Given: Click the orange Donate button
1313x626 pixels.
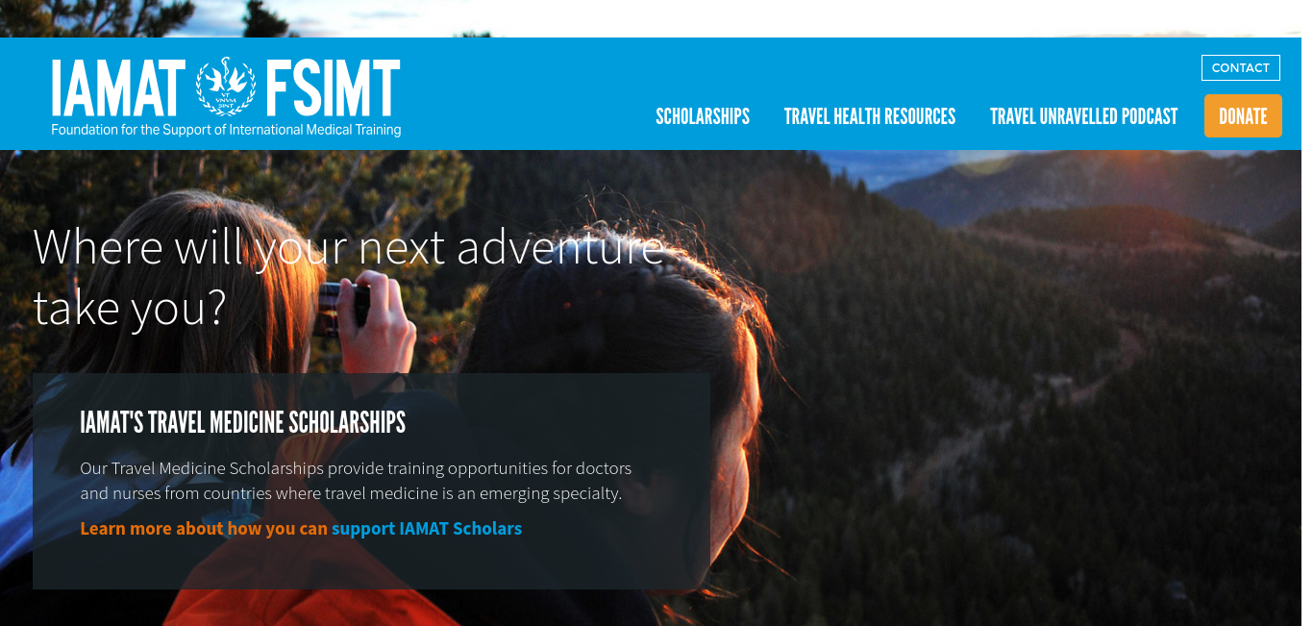Looking at the screenshot, I should [x=1243, y=116].
